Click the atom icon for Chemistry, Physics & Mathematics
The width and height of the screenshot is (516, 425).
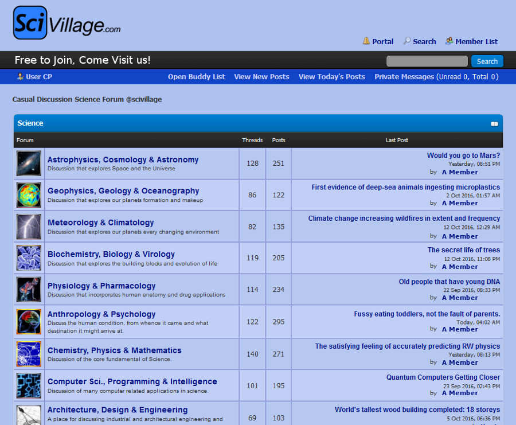(29, 353)
